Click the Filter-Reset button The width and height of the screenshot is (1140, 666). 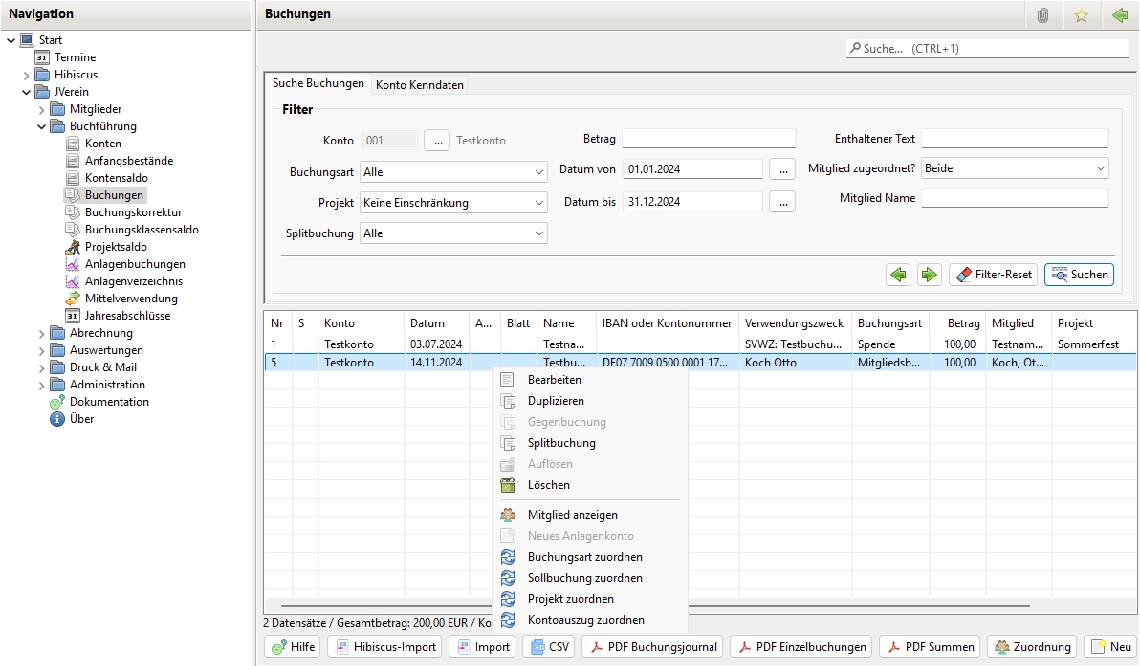(994, 275)
